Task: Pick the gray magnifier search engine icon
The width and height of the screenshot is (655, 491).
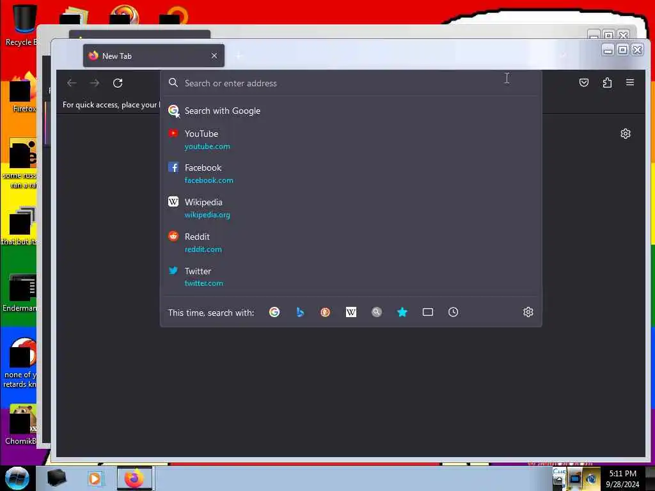Action: click(x=376, y=312)
